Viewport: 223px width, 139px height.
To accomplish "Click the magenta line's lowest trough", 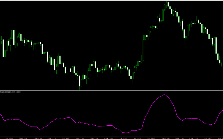I will (x=126, y=133).
